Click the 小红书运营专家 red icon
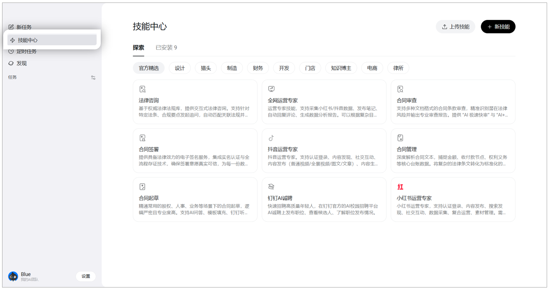 (400, 187)
